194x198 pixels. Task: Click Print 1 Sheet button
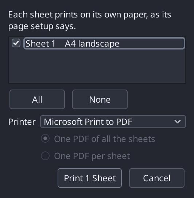[x=90, y=178]
